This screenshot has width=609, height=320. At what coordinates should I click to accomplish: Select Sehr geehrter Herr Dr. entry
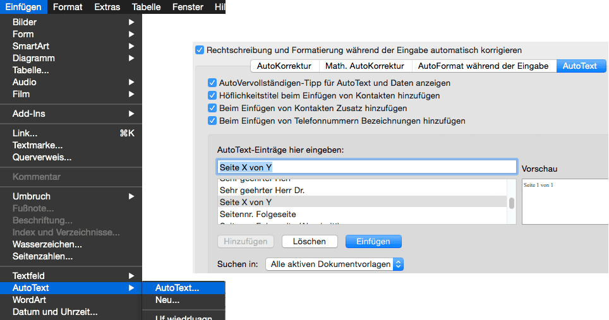coord(265,190)
